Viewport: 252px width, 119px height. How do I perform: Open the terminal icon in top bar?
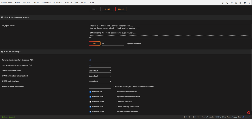click(x=227, y=3)
